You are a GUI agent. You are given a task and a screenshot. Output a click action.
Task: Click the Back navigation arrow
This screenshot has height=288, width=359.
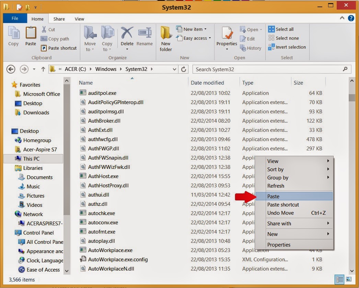tap(11, 69)
